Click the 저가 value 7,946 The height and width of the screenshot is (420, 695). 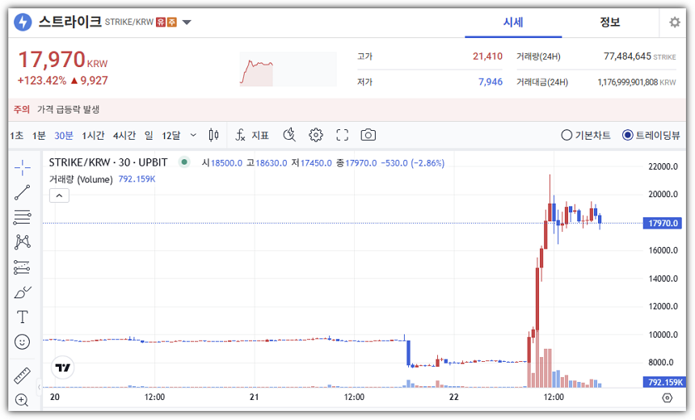coord(491,82)
